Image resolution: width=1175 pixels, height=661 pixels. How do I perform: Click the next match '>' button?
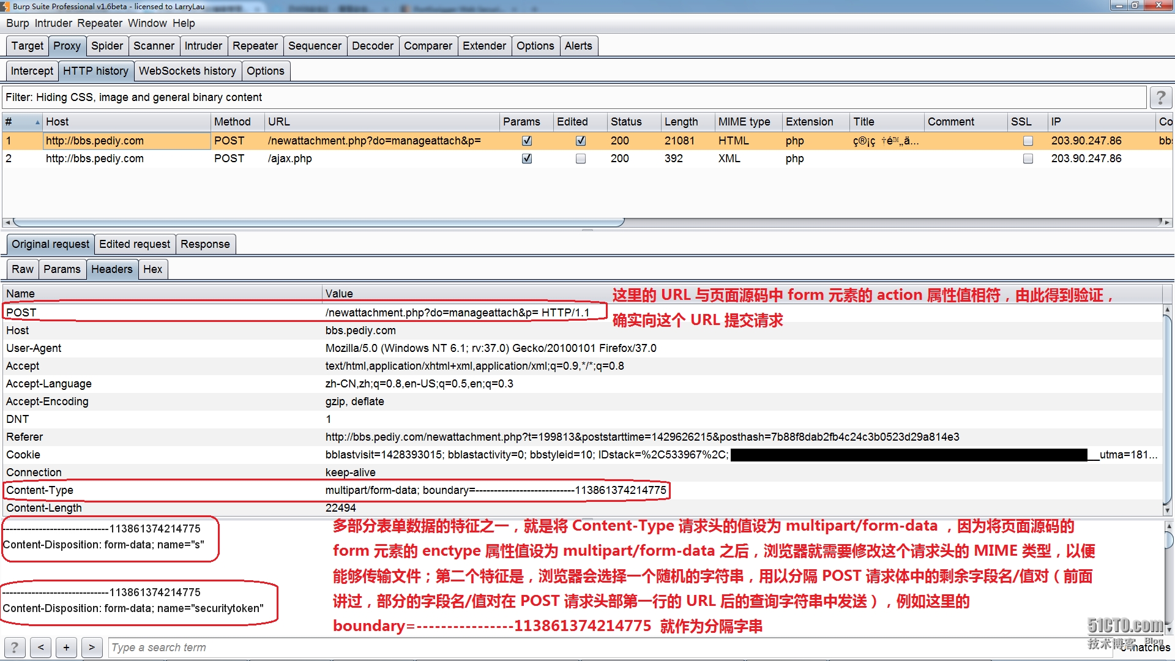pyautogui.click(x=92, y=647)
